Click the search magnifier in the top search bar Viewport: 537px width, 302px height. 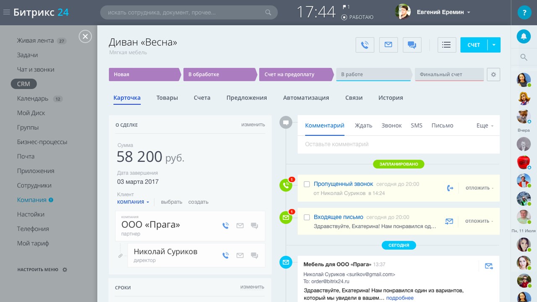click(268, 13)
